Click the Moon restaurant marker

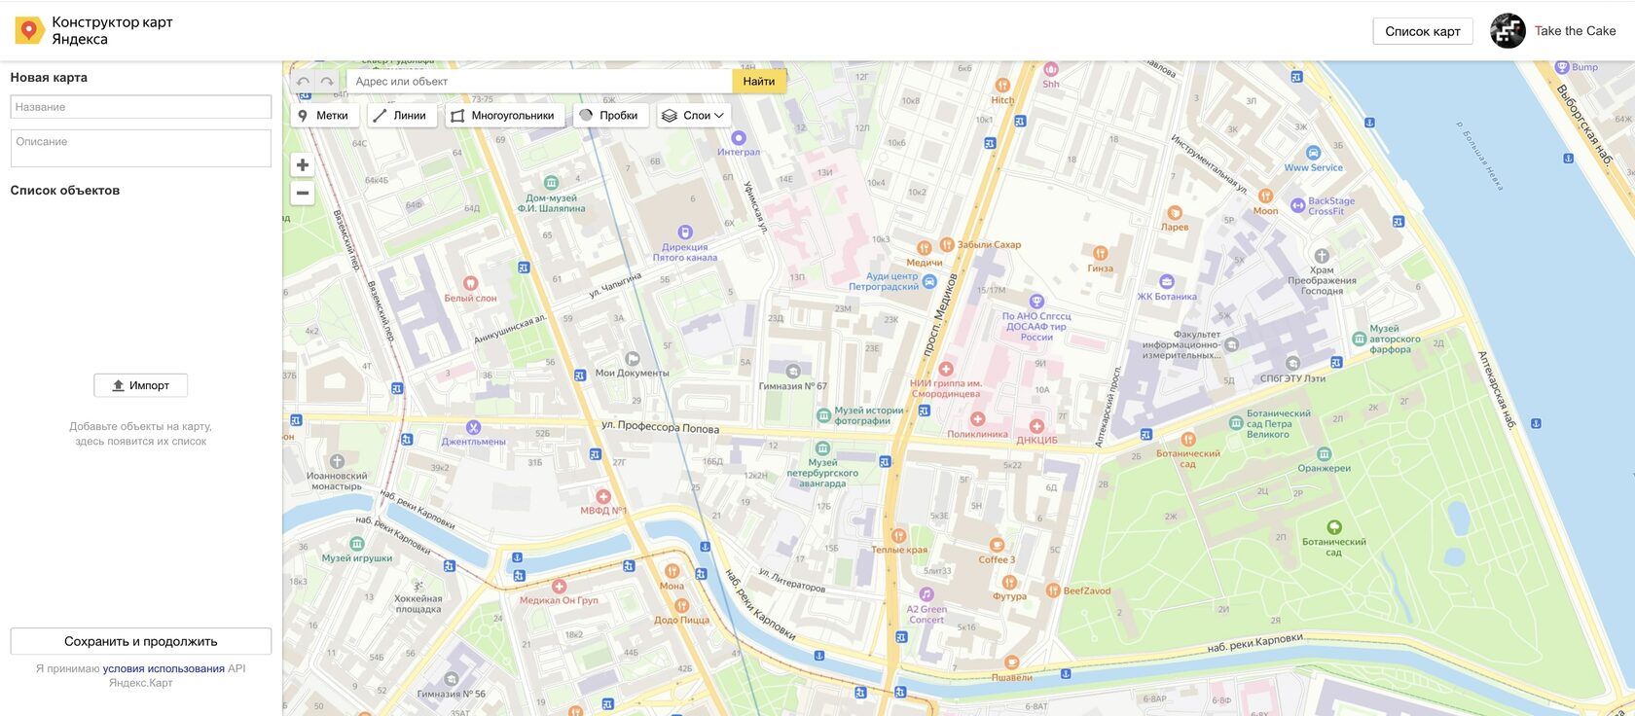(x=1265, y=196)
